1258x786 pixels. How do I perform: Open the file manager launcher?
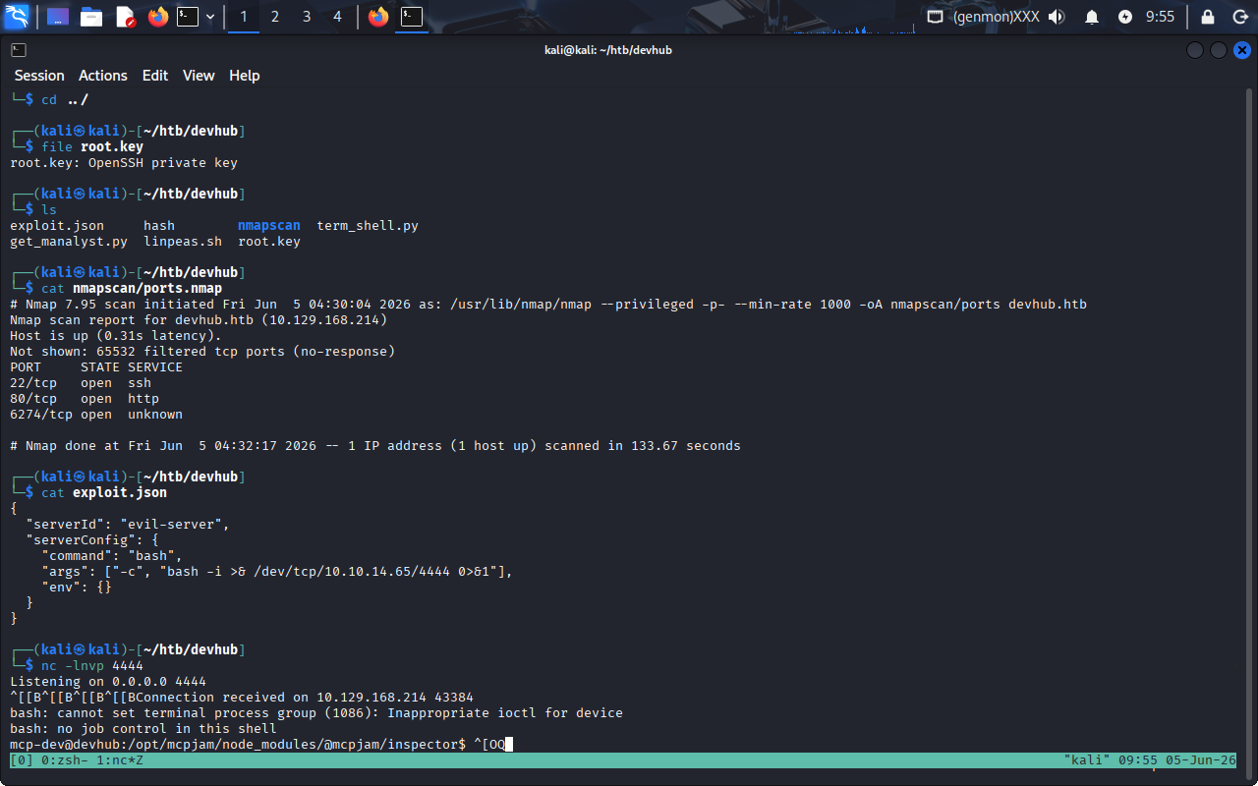91,17
